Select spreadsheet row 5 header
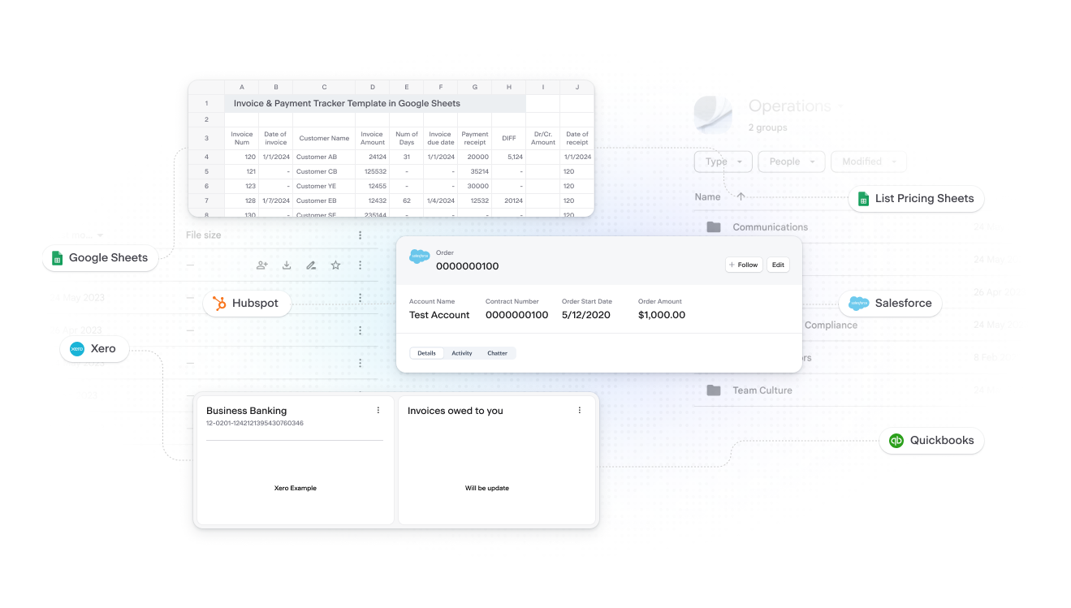The image size is (1071, 608). [207, 172]
